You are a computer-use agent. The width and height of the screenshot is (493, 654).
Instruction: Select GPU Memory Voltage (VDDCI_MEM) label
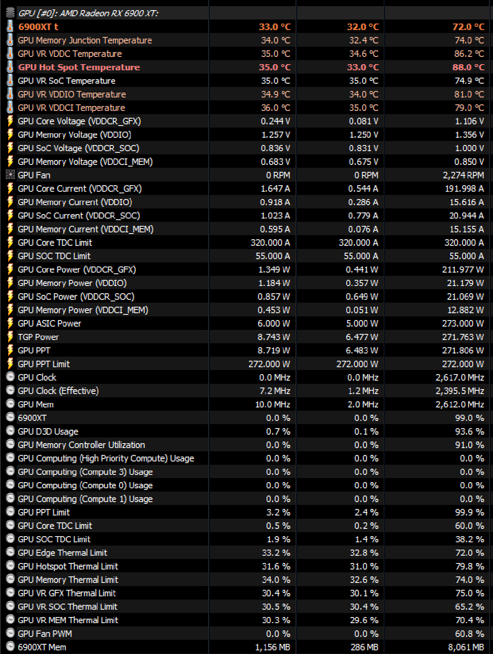tap(85, 162)
